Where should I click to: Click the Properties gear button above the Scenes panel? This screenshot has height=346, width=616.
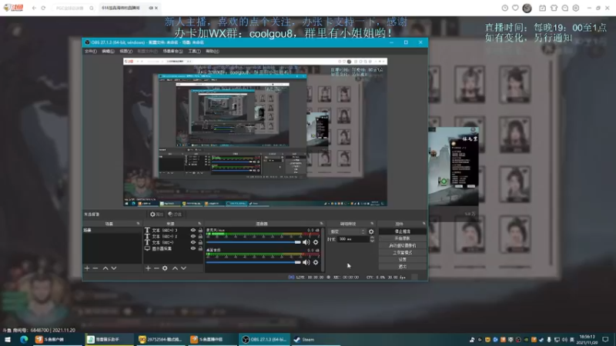click(x=156, y=215)
